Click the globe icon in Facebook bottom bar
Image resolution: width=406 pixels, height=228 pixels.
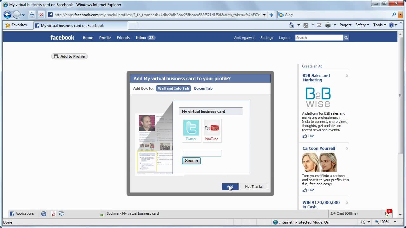pyautogui.click(x=44, y=214)
